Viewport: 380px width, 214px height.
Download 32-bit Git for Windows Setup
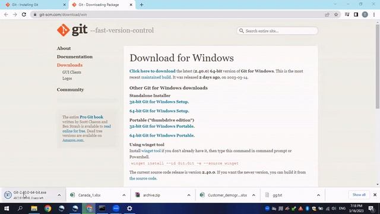point(159,102)
